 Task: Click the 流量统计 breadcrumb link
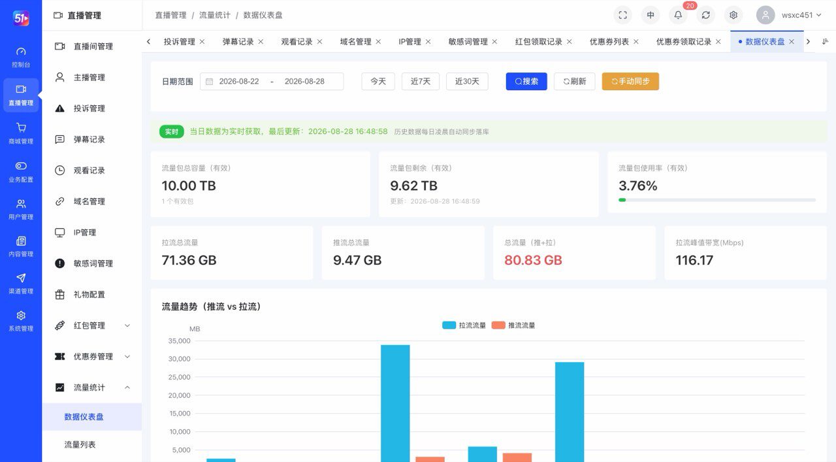coord(215,15)
